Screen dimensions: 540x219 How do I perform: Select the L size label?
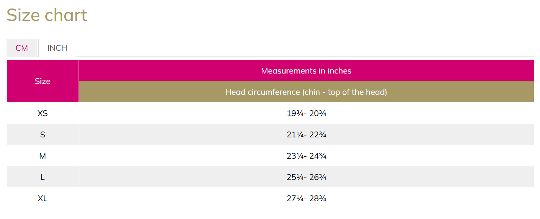click(43, 177)
